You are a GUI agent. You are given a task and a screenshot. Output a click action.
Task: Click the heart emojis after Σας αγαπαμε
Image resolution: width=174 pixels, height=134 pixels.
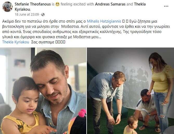[x=60, y=42]
